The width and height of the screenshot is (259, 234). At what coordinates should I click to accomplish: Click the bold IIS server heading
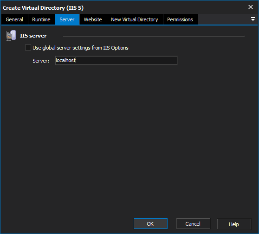pos(33,36)
